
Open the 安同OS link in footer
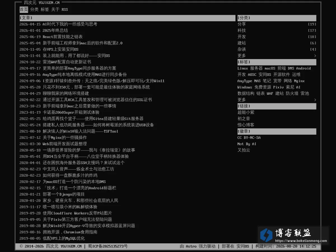pyautogui.click(x=242, y=246)
